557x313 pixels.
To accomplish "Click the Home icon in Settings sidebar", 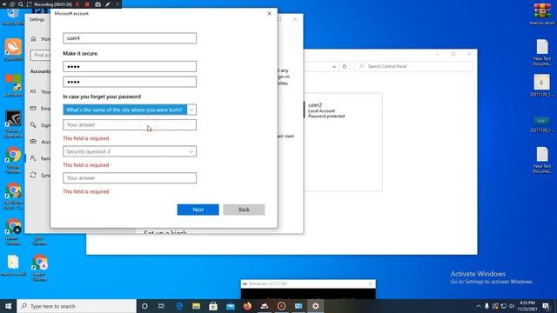I will 33,39.
